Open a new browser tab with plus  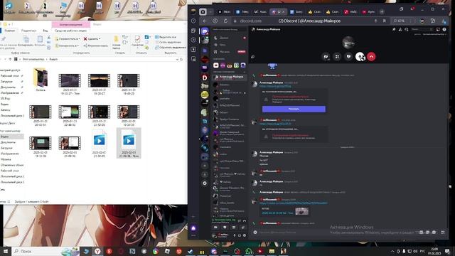tap(382, 12)
